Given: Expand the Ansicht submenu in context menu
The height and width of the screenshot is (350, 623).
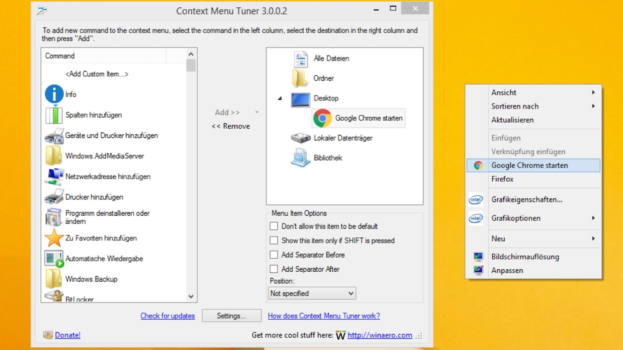Looking at the screenshot, I should point(543,92).
